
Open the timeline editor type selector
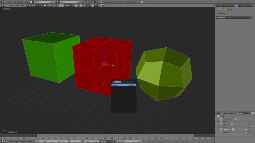coord(3,141)
